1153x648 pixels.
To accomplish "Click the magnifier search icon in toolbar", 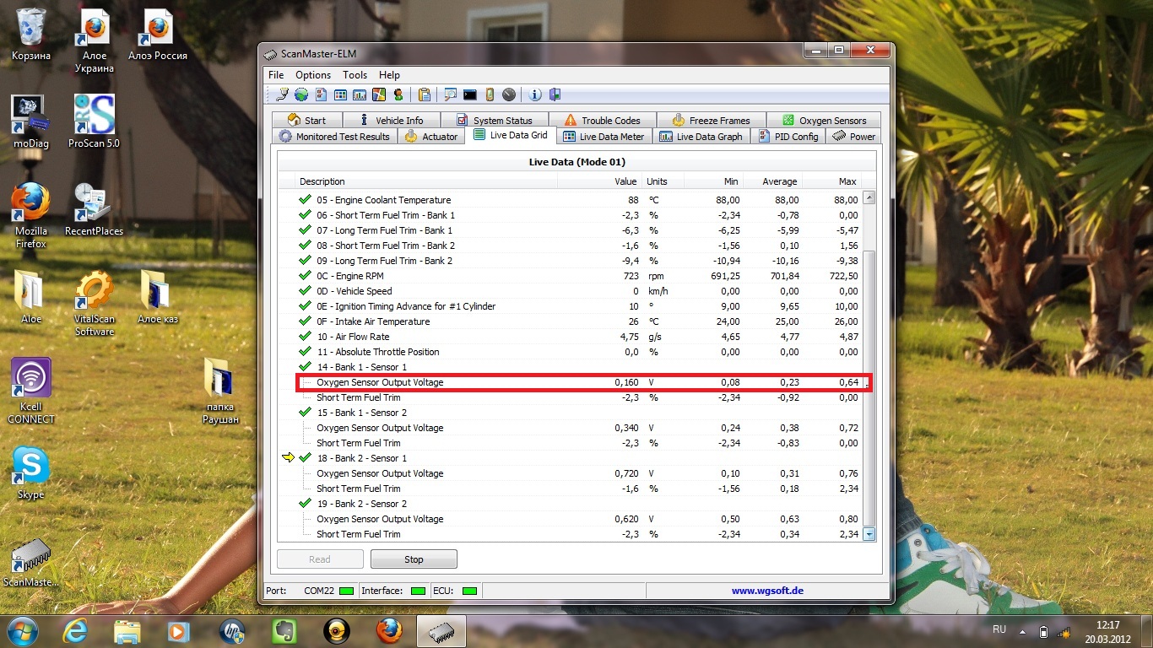I will tap(451, 94).
